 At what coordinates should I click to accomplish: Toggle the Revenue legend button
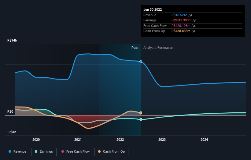[17, 152]
